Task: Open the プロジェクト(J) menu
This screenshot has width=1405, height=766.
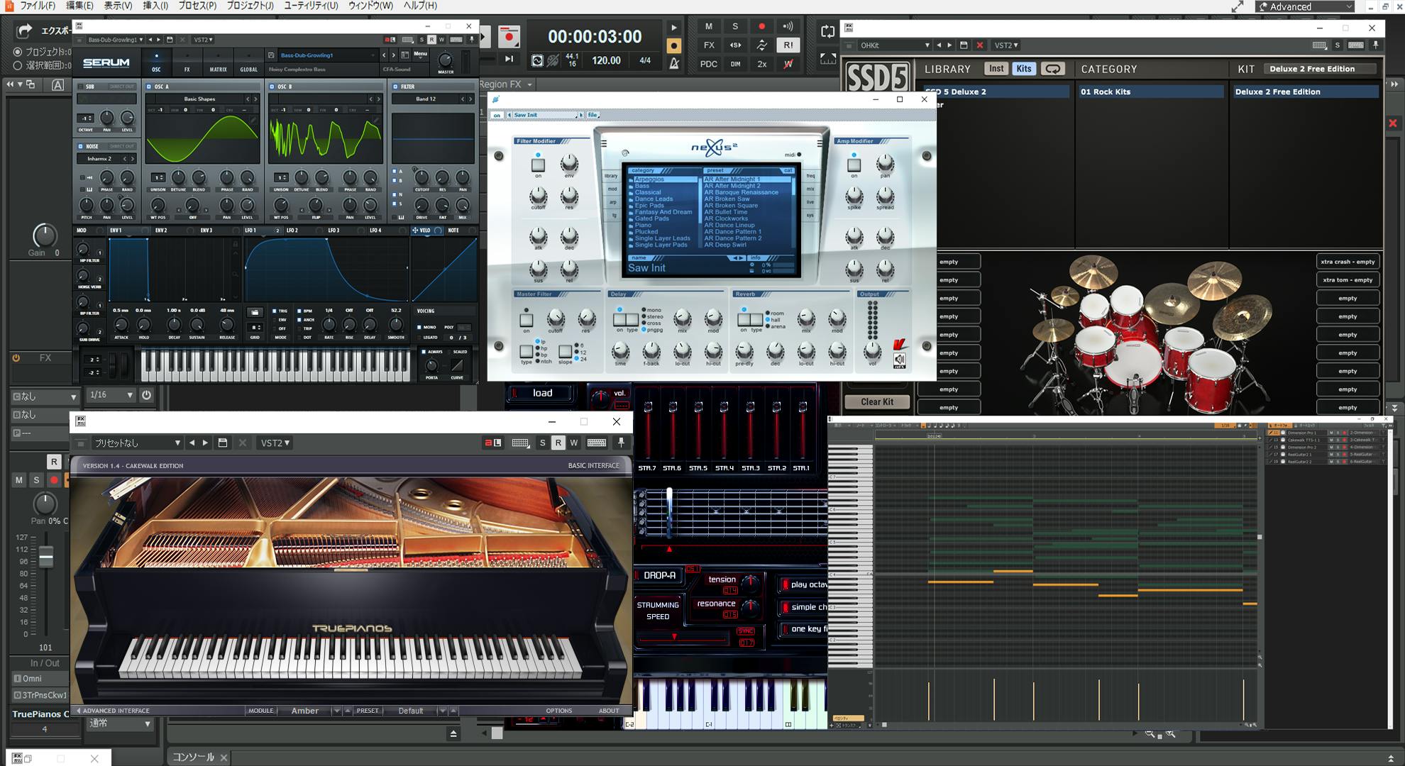Action: 250,6
